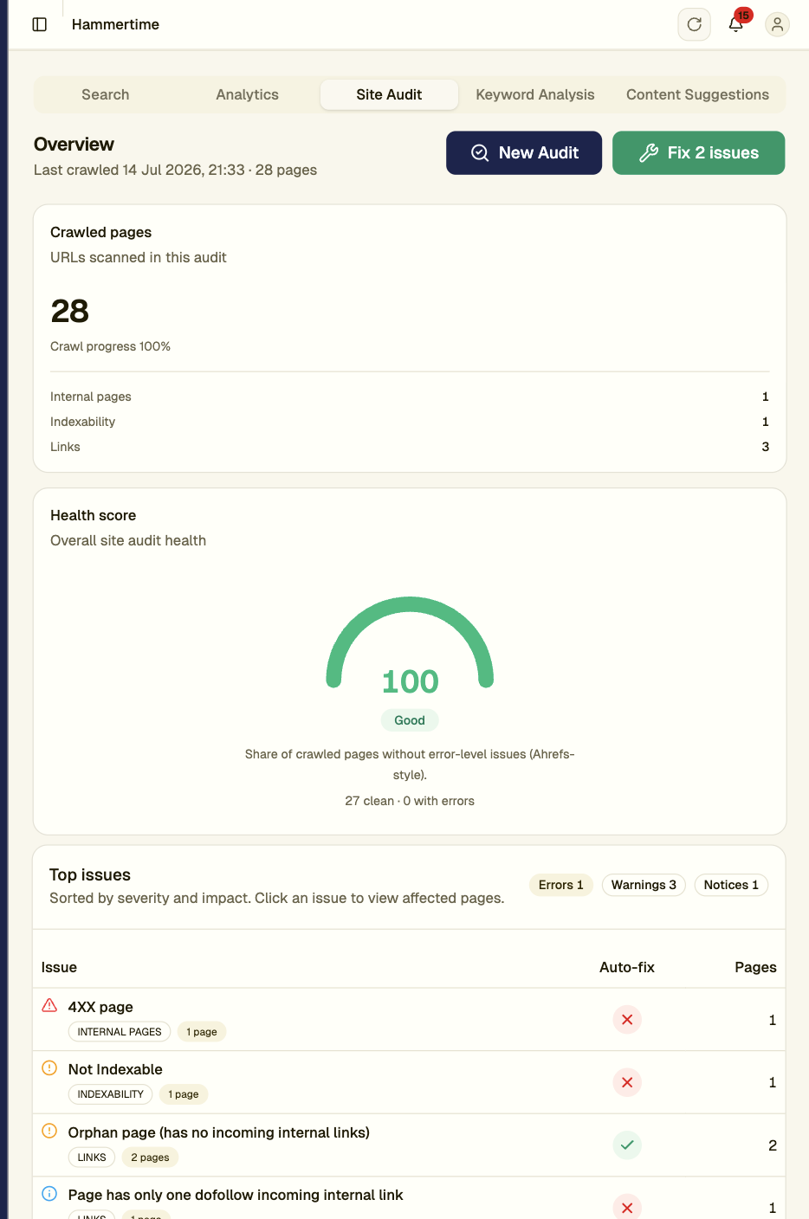
Task: Click the crawled pages count 28
Action: (x=70, y=311)
